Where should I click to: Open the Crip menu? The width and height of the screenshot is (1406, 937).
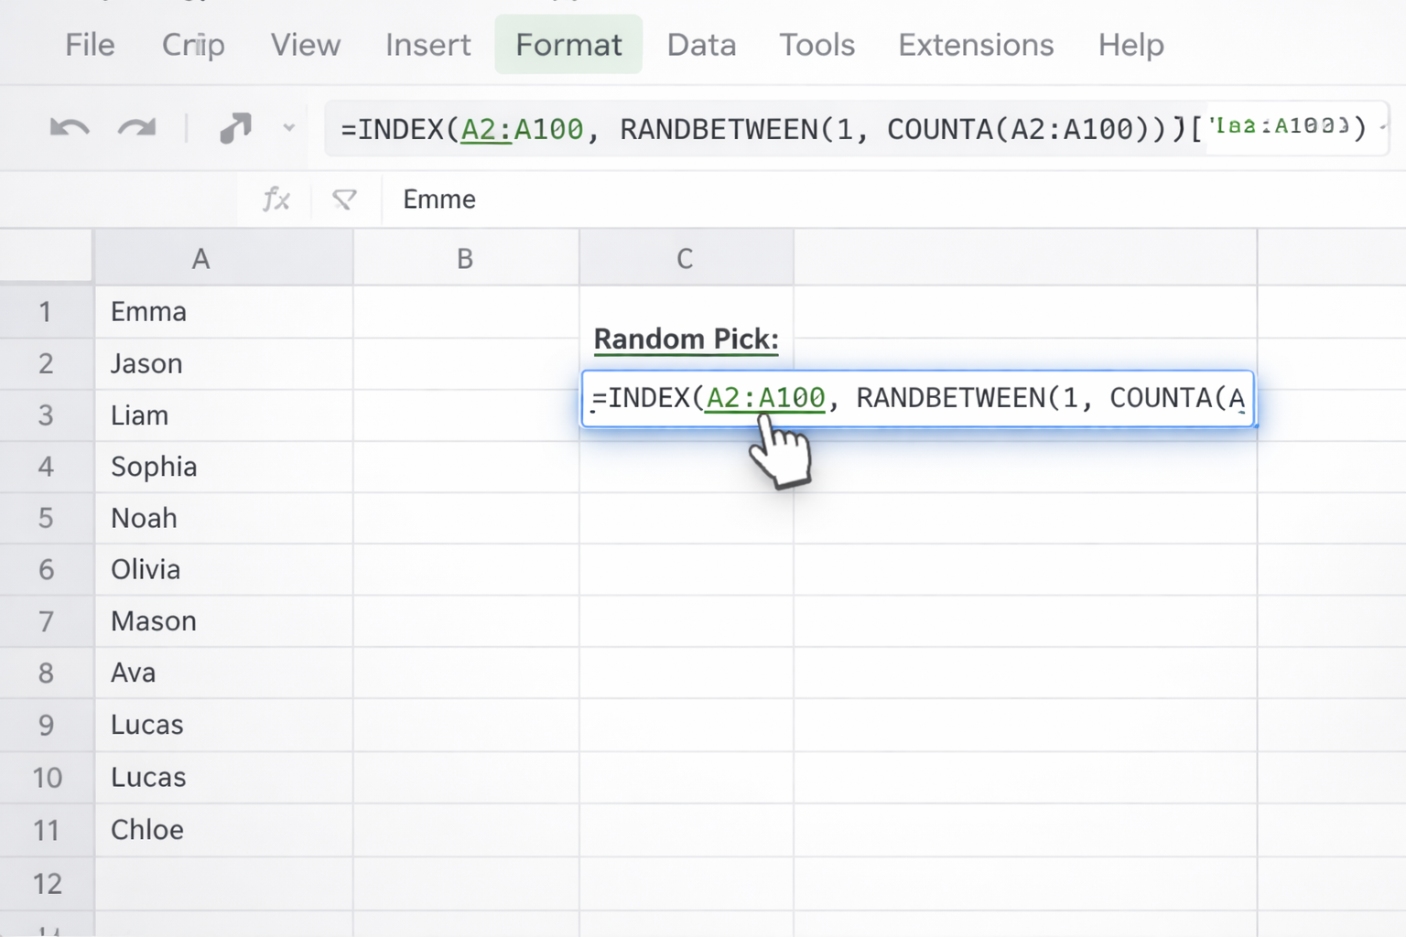(x=193, y=45)
